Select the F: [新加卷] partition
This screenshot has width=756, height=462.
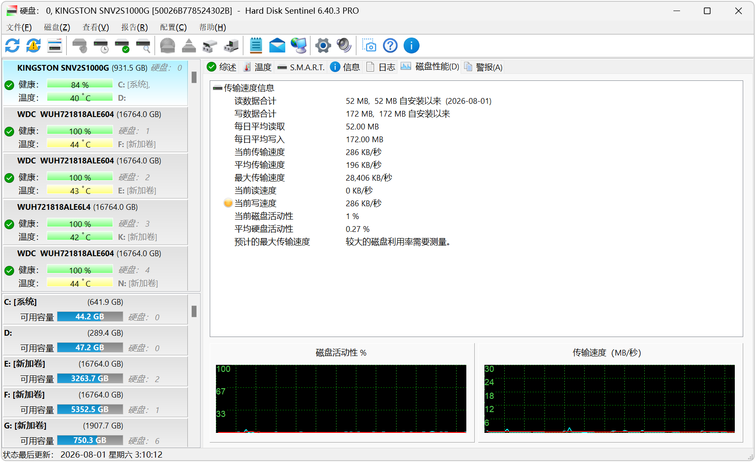point(95,402)
